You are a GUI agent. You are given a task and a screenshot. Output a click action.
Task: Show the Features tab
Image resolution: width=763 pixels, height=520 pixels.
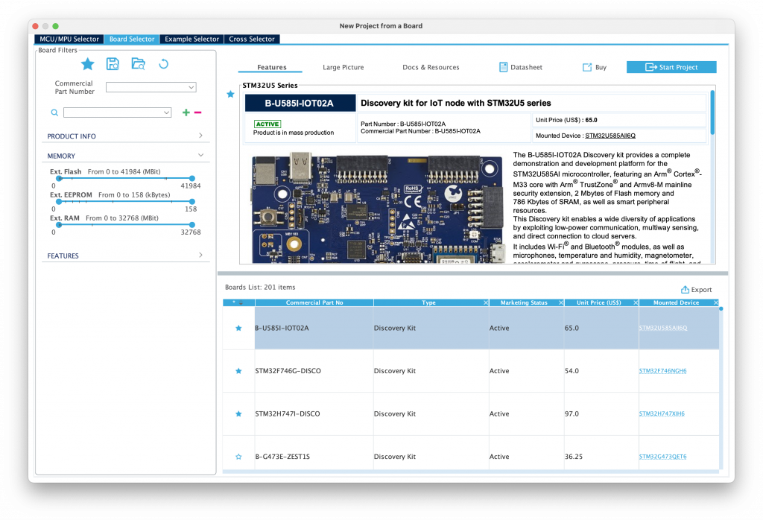coord(271,67)
